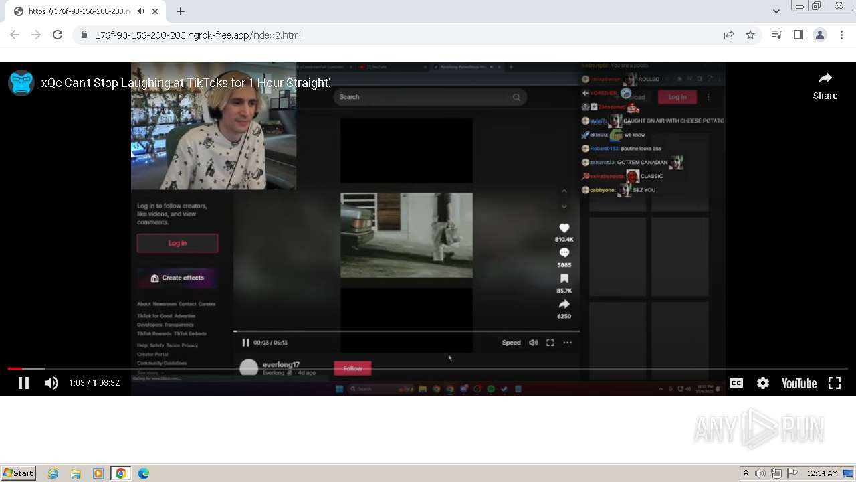Open the network tray icon

pyautogui.click(x=776, y=473)
